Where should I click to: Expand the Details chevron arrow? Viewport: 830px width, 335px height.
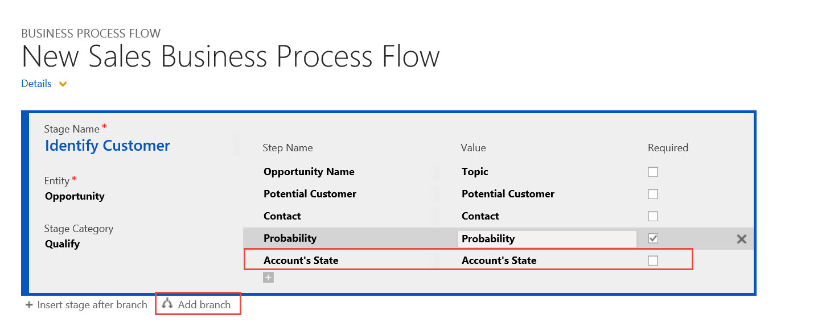(x=63, y=84)
